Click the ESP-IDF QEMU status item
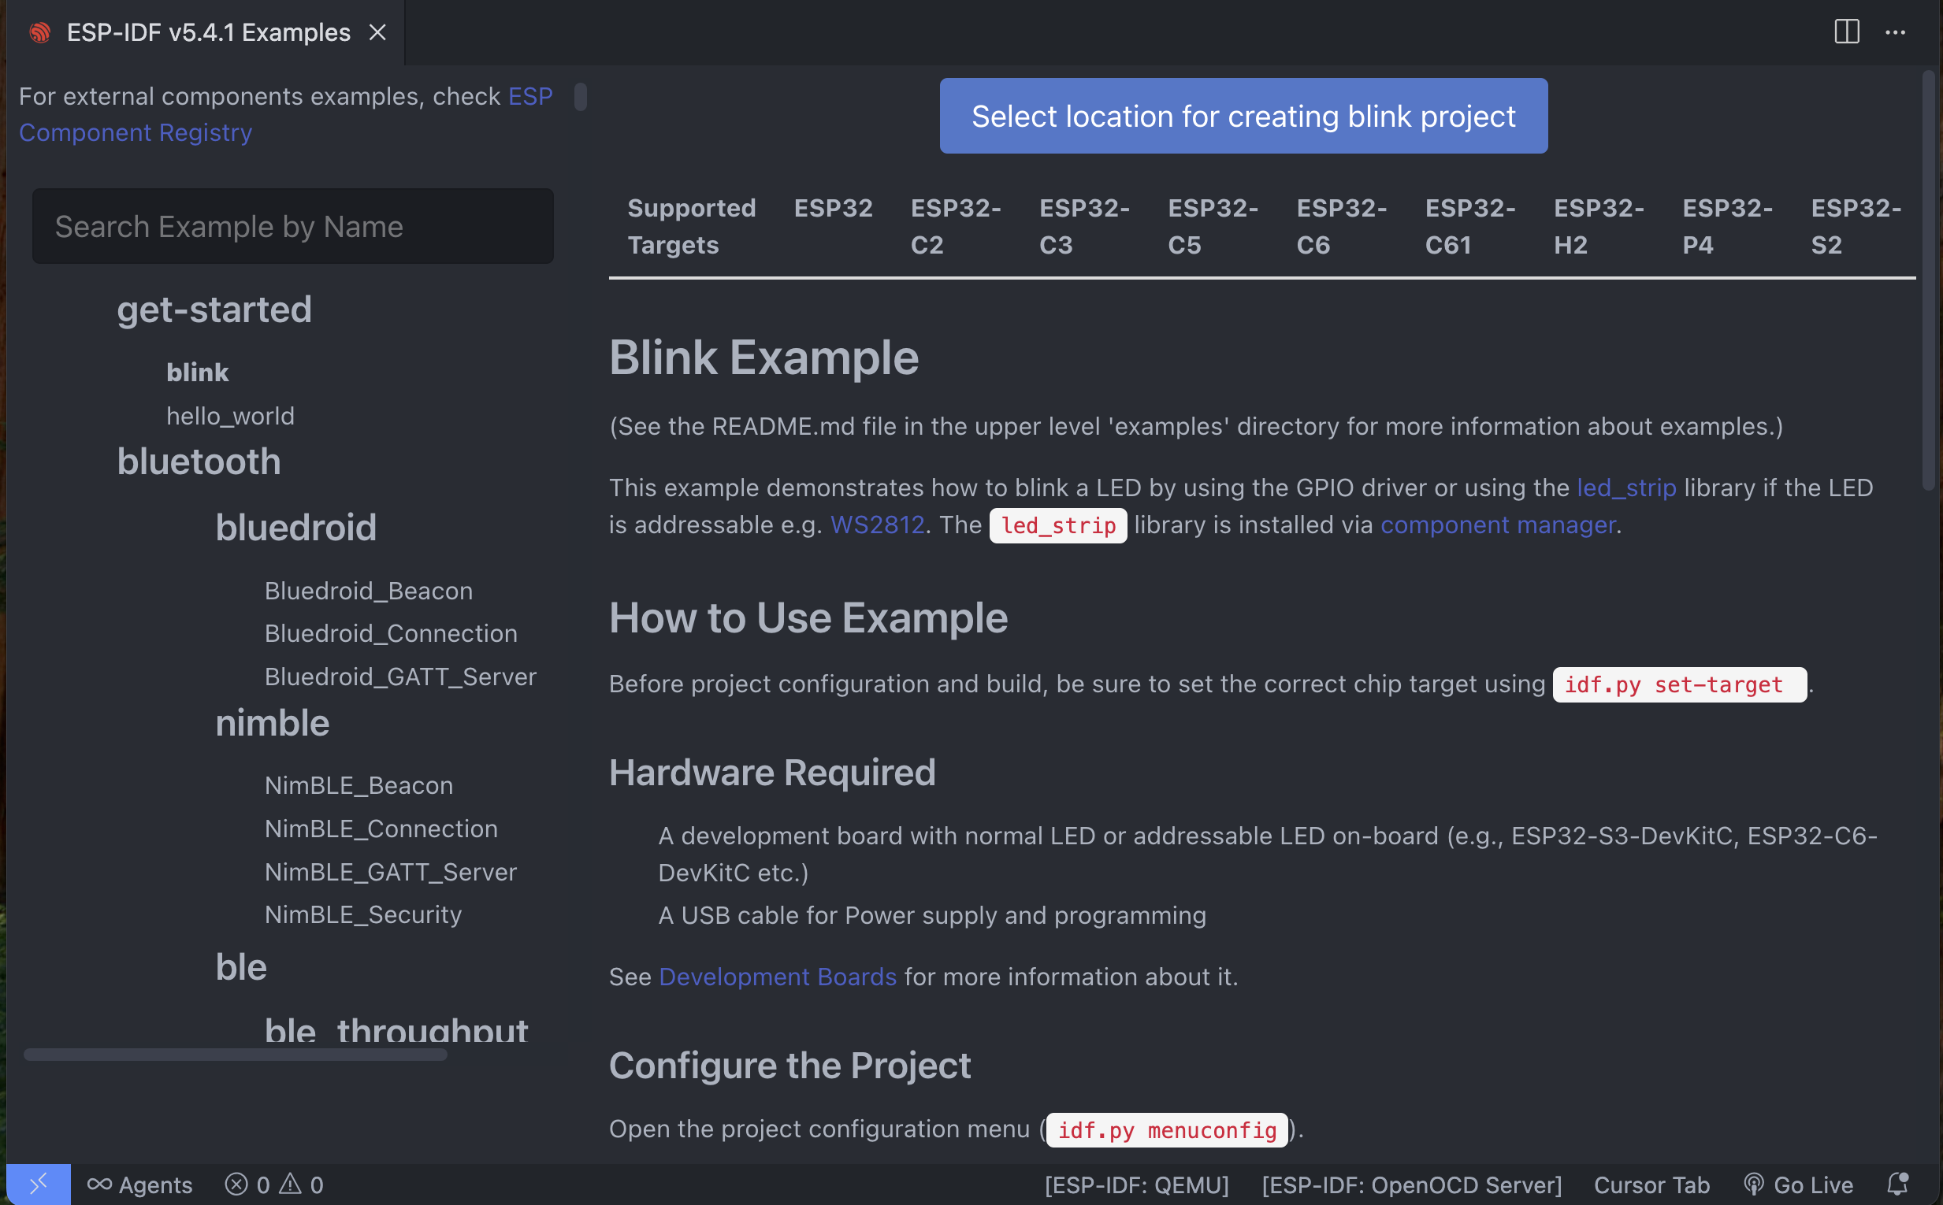 1136,1185
